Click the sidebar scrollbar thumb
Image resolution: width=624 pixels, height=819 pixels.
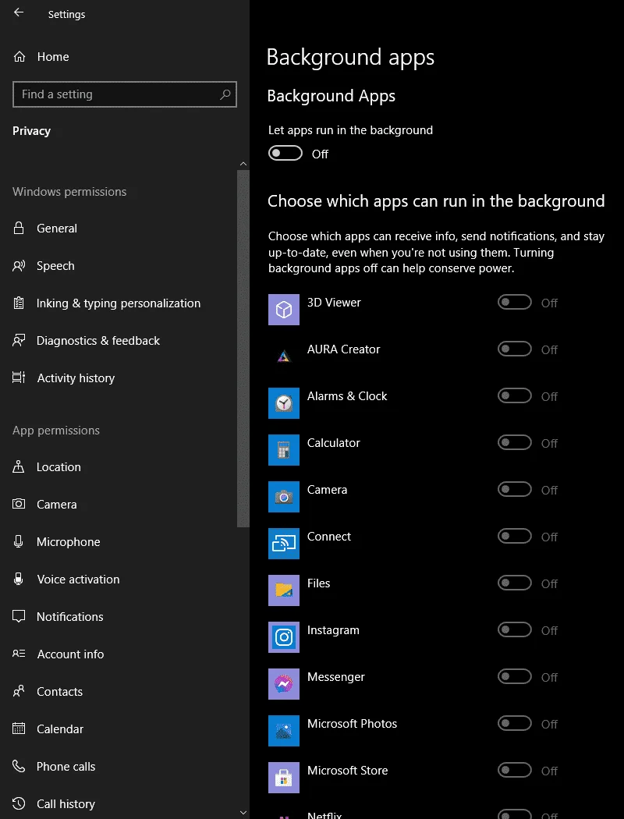point(243,349)
